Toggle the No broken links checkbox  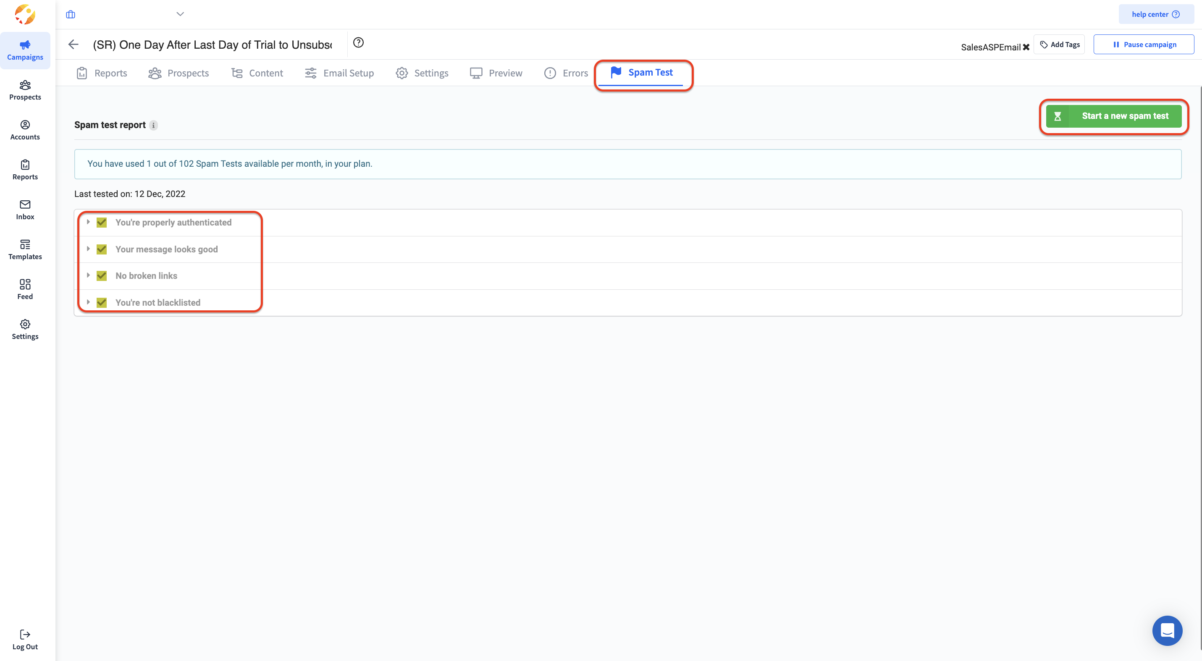pyautogui.click(x=102, y=275)
